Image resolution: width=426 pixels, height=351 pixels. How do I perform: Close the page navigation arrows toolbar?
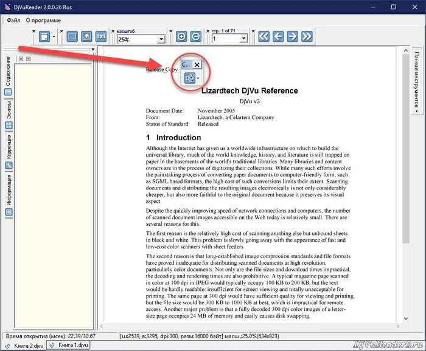253,31
